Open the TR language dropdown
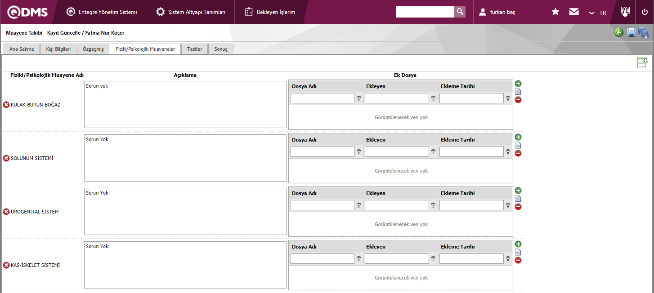This screenshot has height=293, width=654. tap(598, 13)
